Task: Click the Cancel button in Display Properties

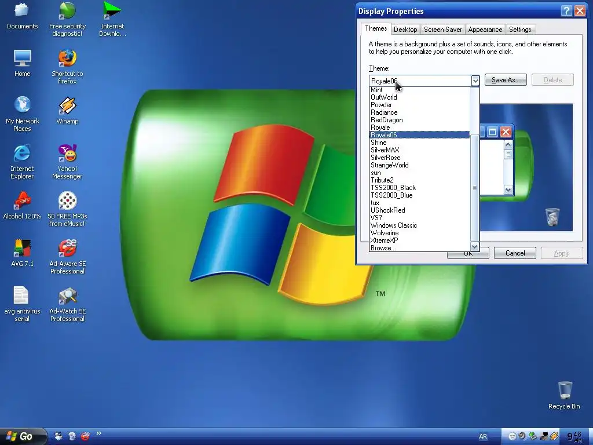Action: 515,253
